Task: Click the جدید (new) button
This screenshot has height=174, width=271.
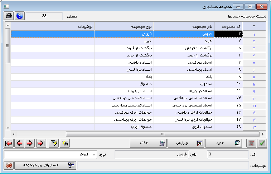Action: [x=224, y=143]
